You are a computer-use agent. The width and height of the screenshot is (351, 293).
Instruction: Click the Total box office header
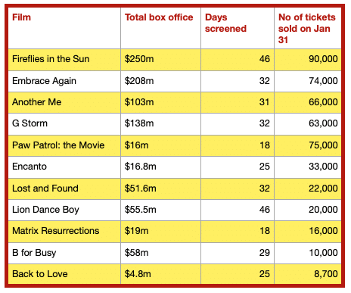point(159,17)
